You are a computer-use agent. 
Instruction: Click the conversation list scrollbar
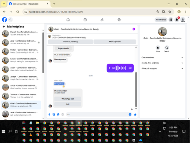(43, 53)
